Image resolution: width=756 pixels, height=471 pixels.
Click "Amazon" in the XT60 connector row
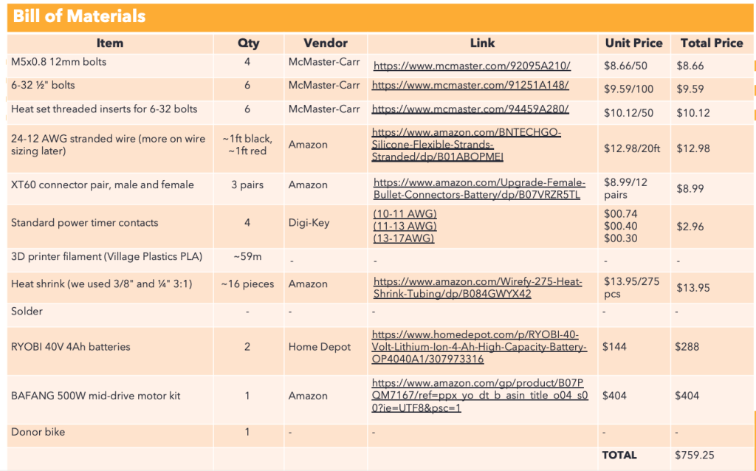click(x=308, y=185)
